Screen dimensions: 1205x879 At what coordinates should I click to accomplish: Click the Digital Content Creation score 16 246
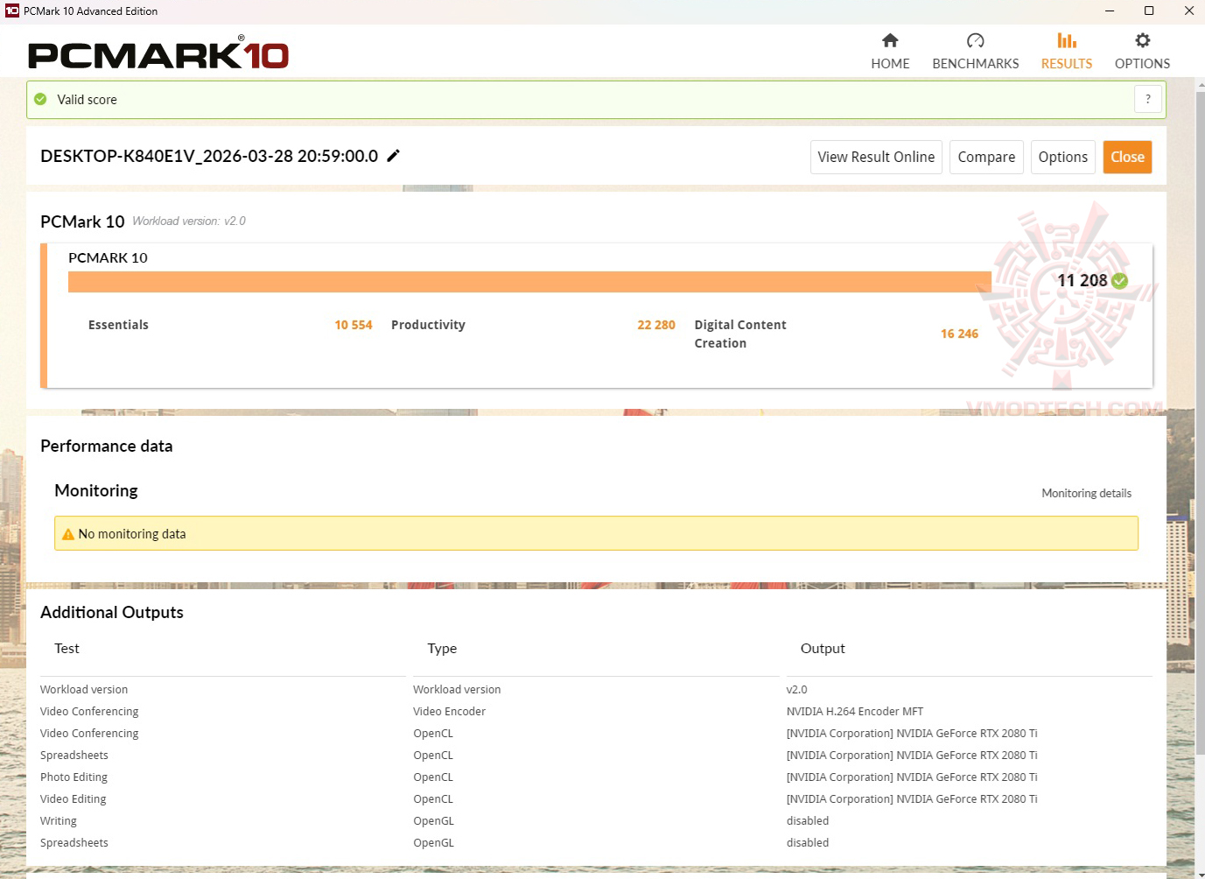(x=959, y=334)
